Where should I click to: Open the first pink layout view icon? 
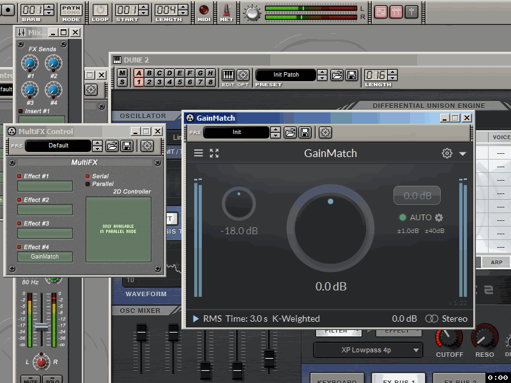pos(381,12)
